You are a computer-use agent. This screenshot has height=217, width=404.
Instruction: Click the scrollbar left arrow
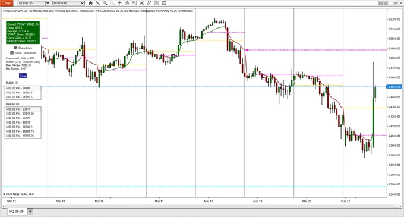pos(4,206)
